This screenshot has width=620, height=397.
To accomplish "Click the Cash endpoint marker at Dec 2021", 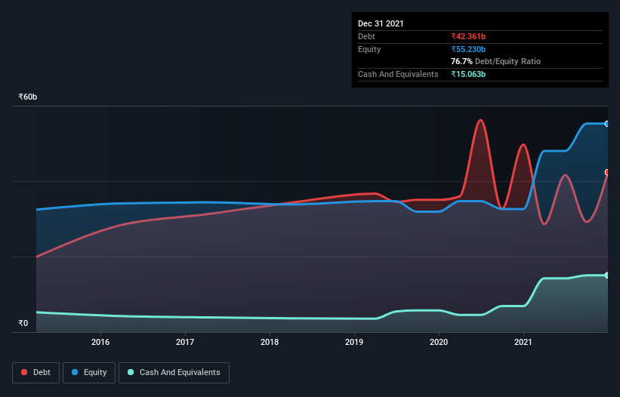I will (x=606, y=275).
